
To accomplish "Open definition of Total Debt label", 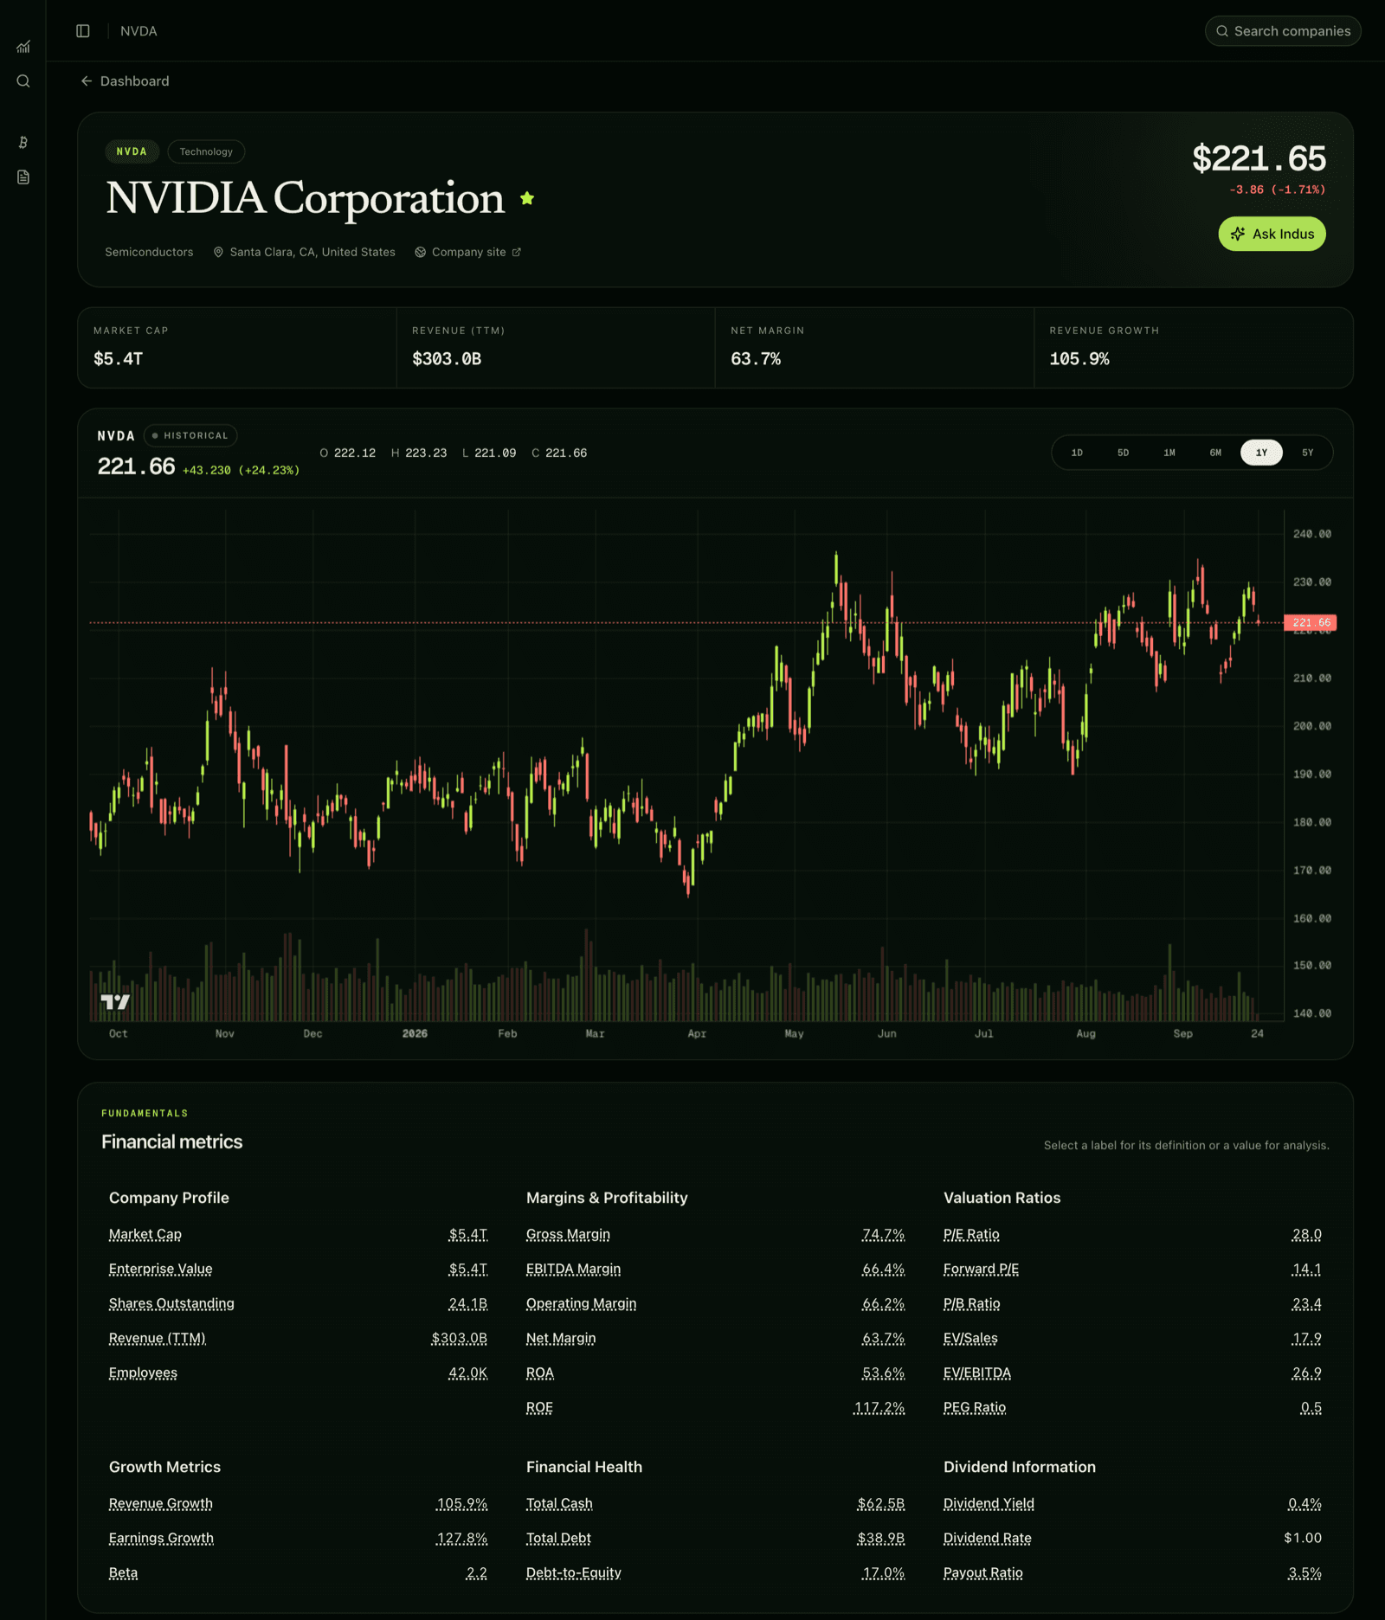I will 558,1539.
